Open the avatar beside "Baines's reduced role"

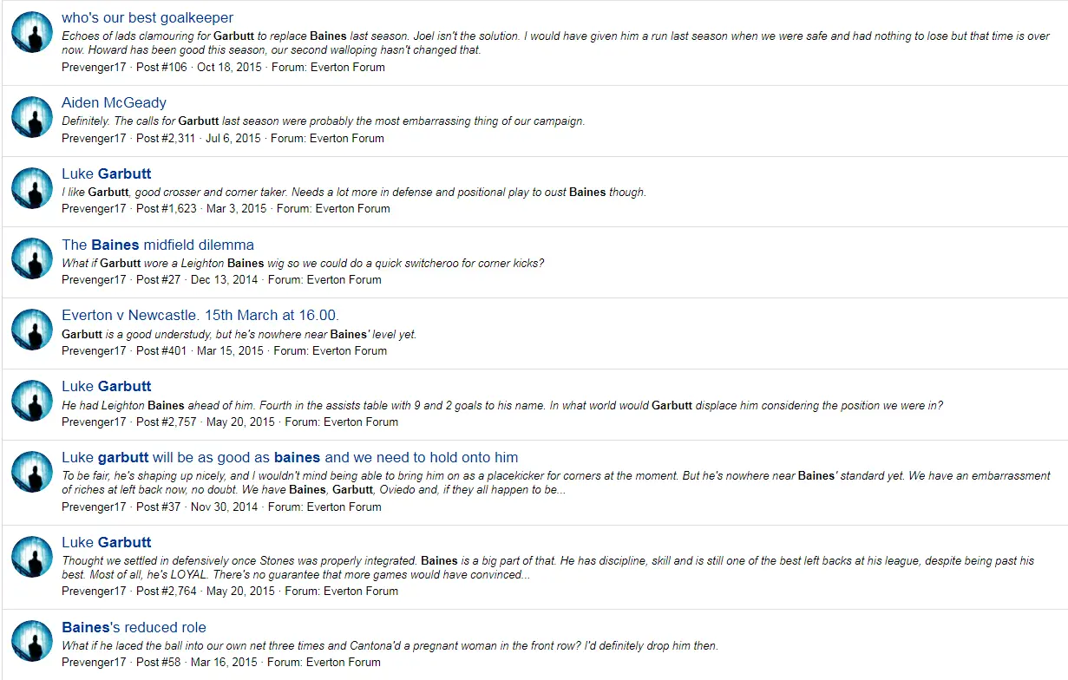32,641
